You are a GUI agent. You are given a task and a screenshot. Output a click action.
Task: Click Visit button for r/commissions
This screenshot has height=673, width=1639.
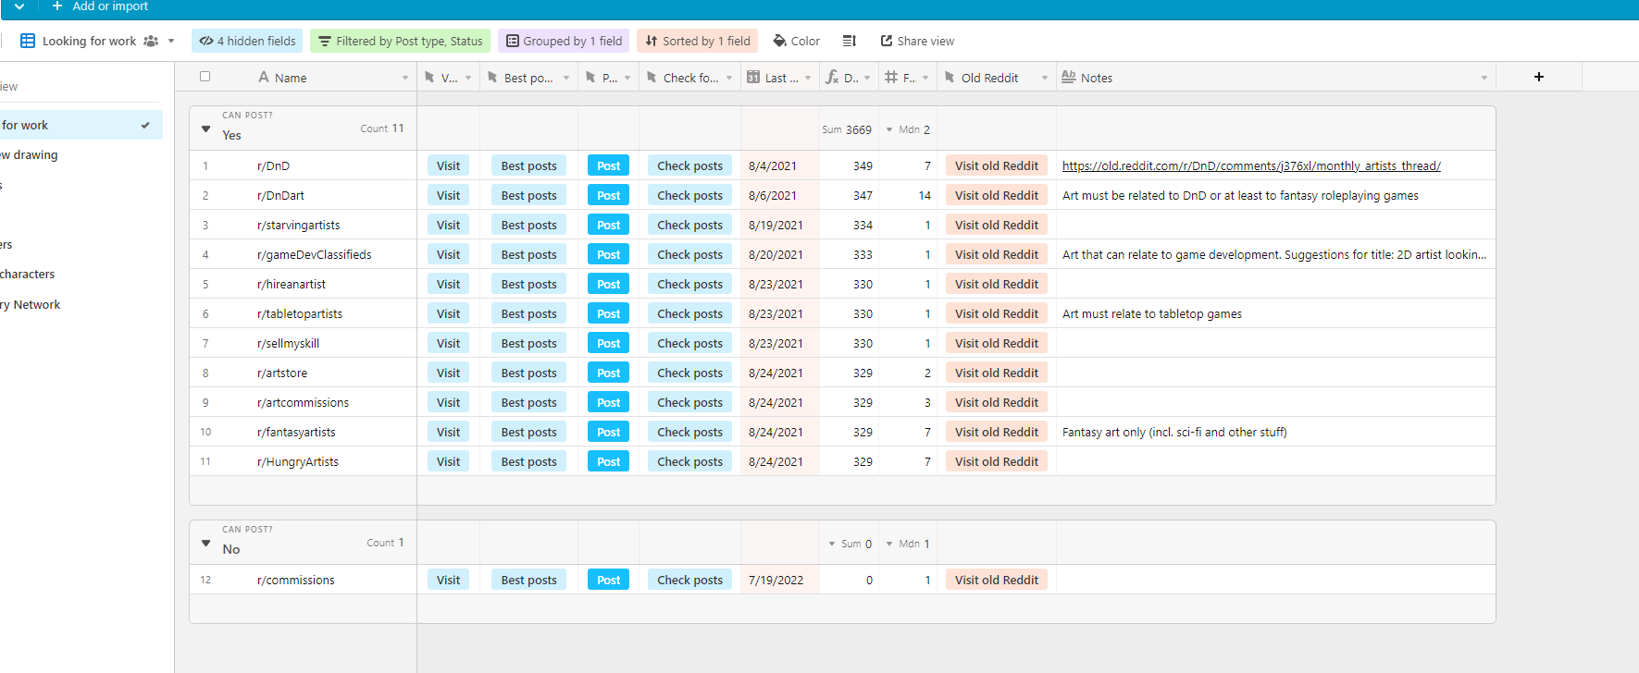tap(448, 580)
